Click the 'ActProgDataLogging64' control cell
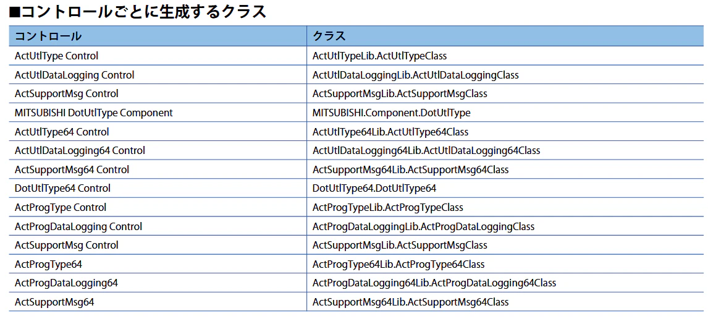The image size is (708, 321). [x=158, y=283]
